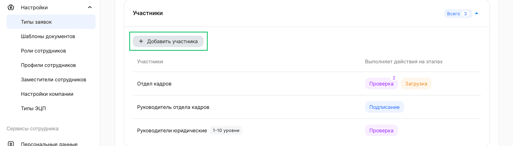Image resolution: width=513 pixels, height=146 pixels.
Task: Collapse the Участники panel with blue arrow
Action: coord(476,13)
